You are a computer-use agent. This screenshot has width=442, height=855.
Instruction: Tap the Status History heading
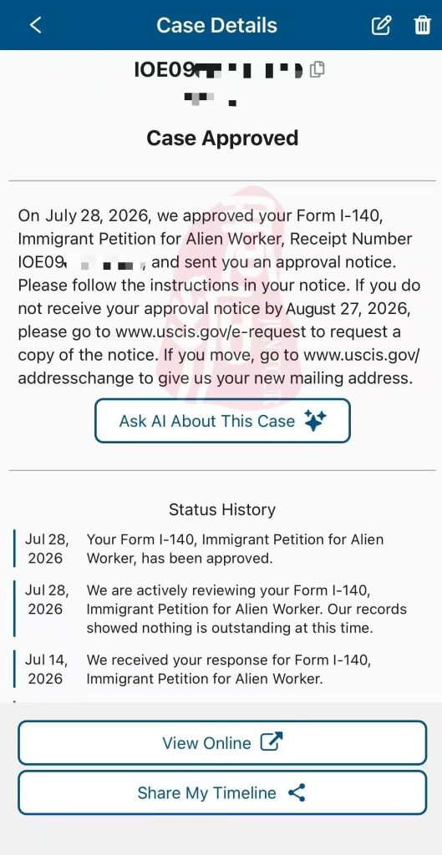[x=222, y=509]
